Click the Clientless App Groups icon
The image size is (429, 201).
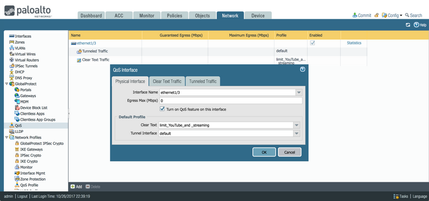coord(17,120)
